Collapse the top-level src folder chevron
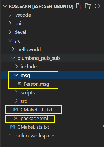 [10, 41]
